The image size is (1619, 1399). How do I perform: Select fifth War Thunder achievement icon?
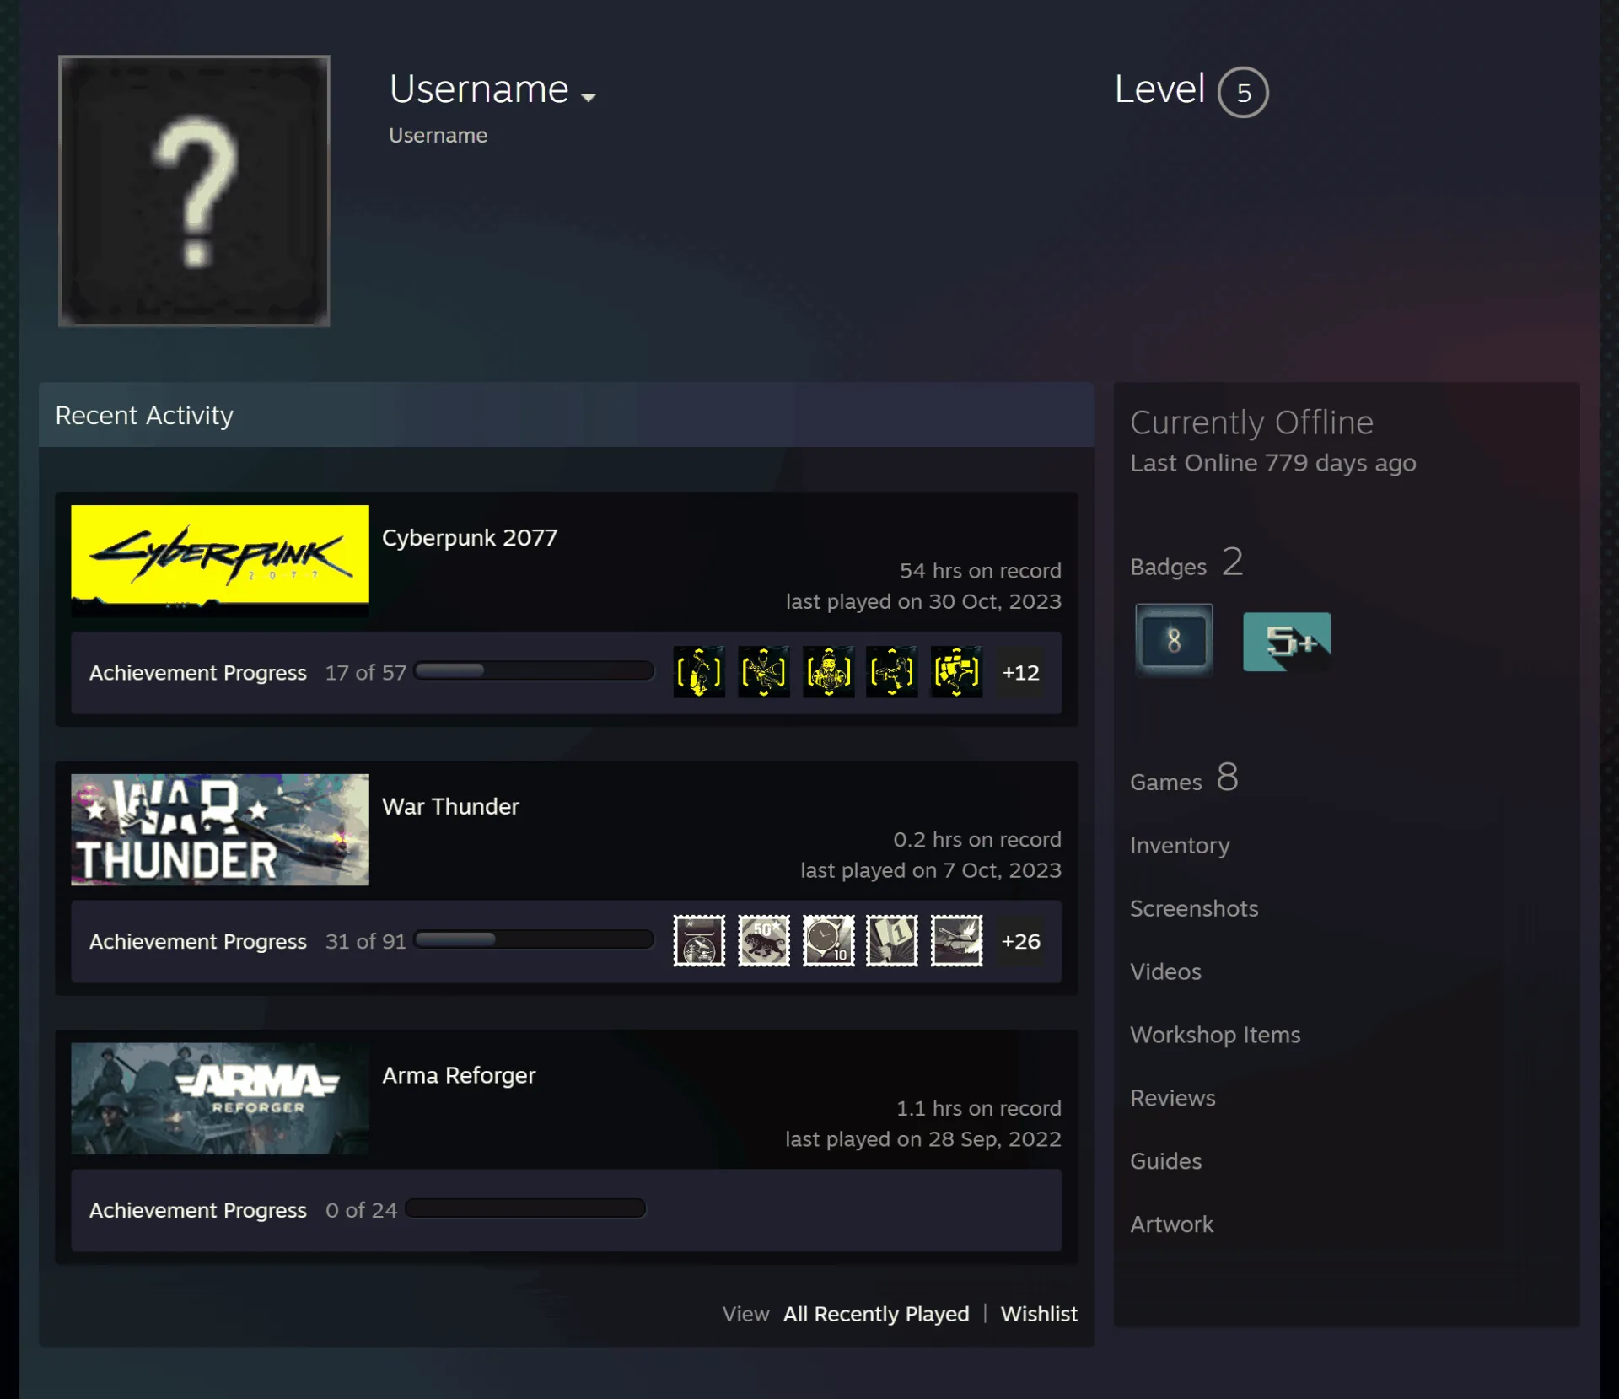[956, 940]
